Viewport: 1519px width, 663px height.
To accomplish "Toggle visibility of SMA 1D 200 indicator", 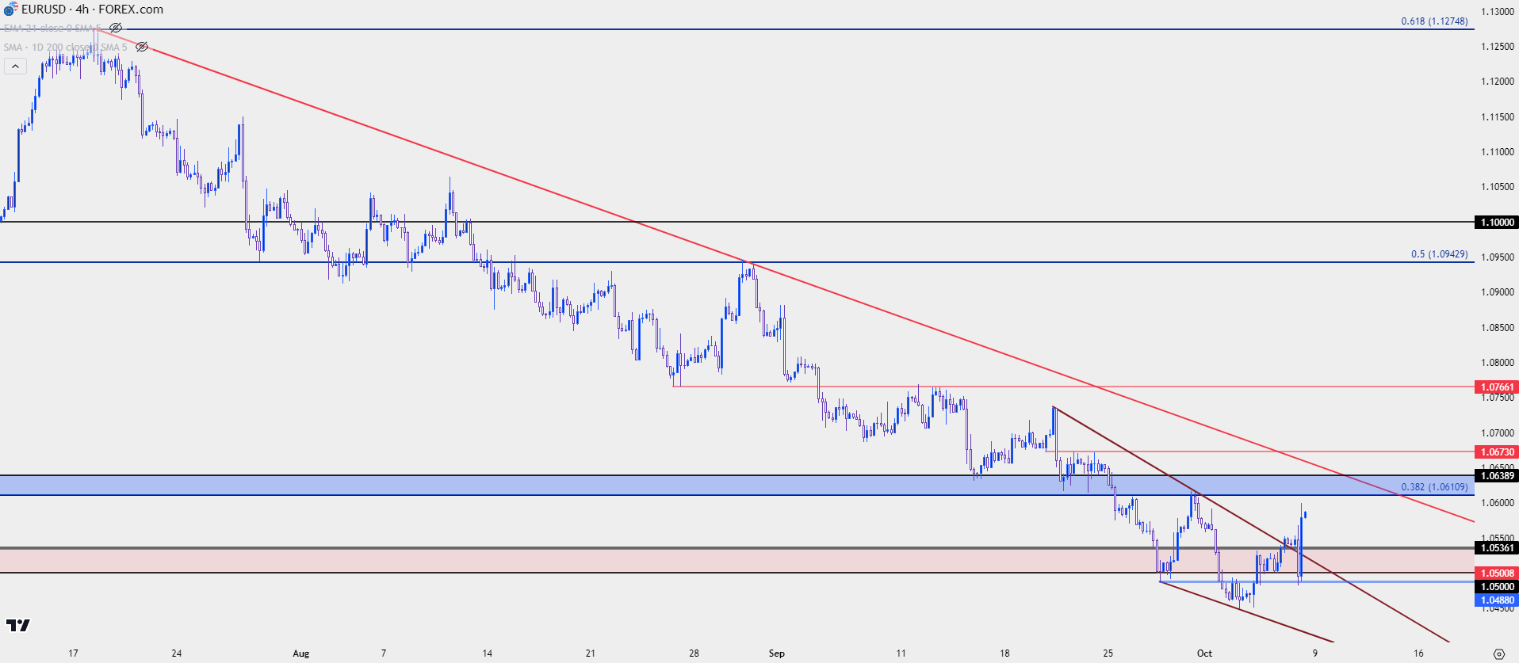I will pyautogui.click(x=142, y=47).
